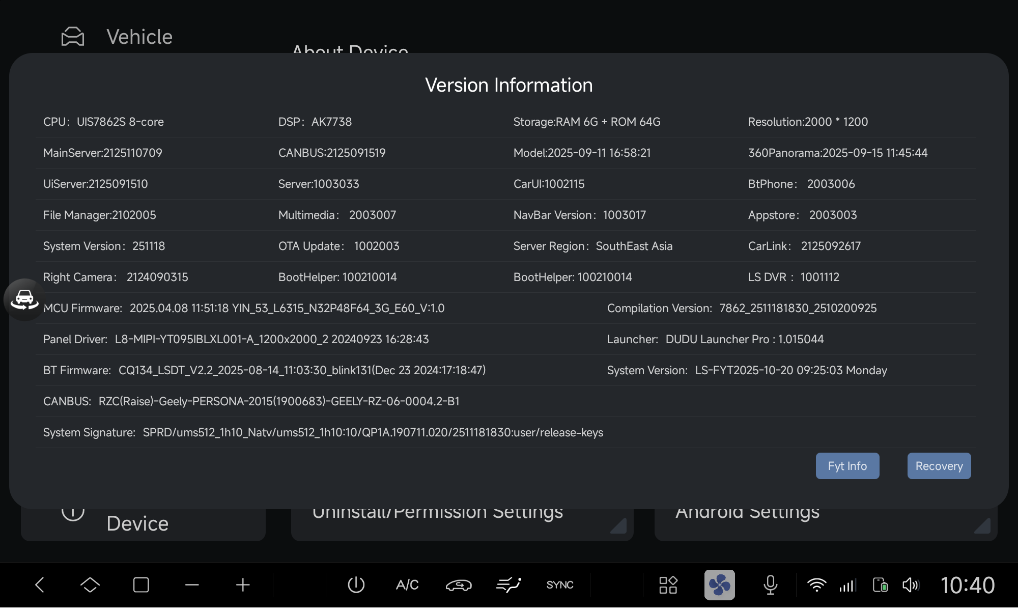
Task: Click the Fyt Info button
Action: point(847,466)
